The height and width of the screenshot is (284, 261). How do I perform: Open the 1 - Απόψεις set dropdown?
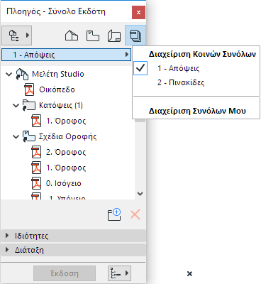point(67,55)
